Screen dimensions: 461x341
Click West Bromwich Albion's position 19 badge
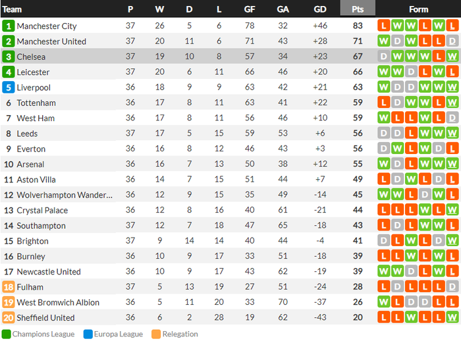(8, 303)
